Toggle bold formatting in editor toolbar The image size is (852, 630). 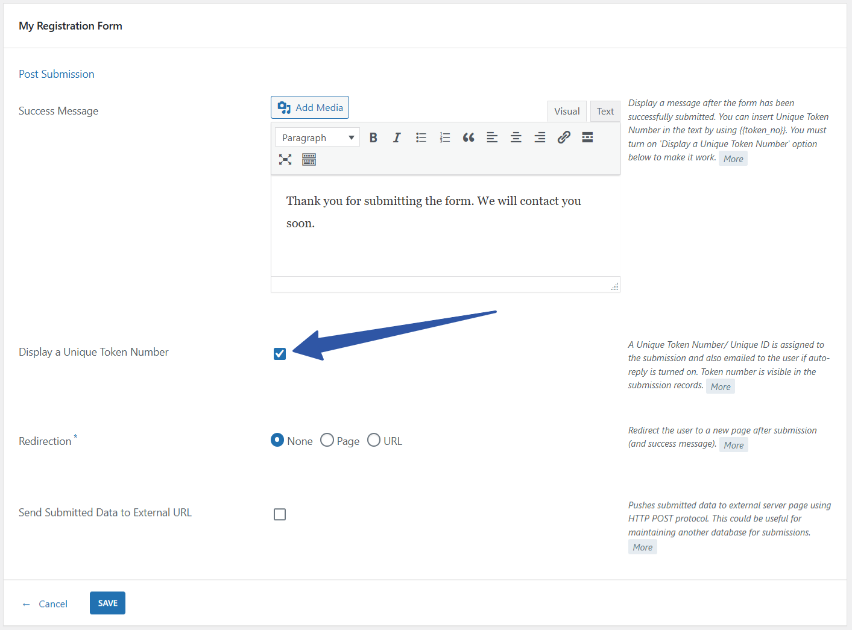coord(373,137)
